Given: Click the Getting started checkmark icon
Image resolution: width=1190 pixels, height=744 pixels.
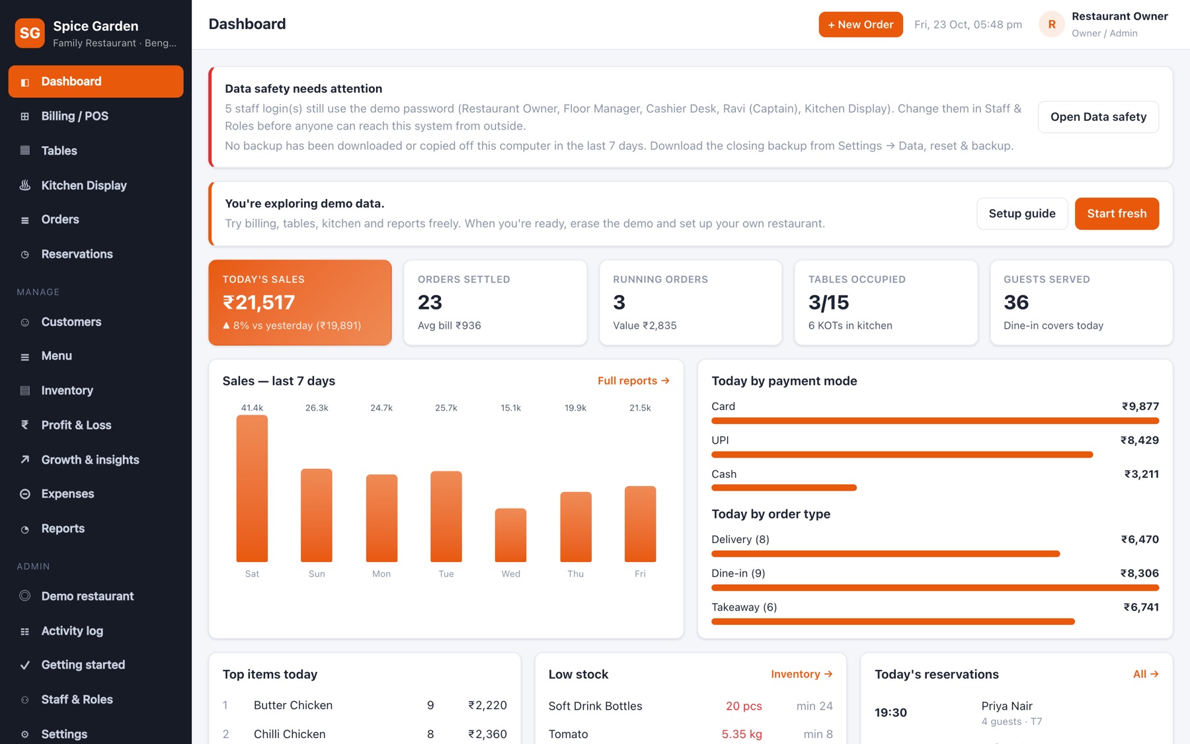Looking at the screenshot, I should pos(25,665).
